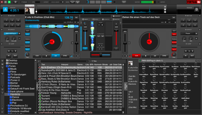Viewport: 202px width, 115px height.
Task: Zoom in mixer waveform with plus button
Action: coord(102,25)
